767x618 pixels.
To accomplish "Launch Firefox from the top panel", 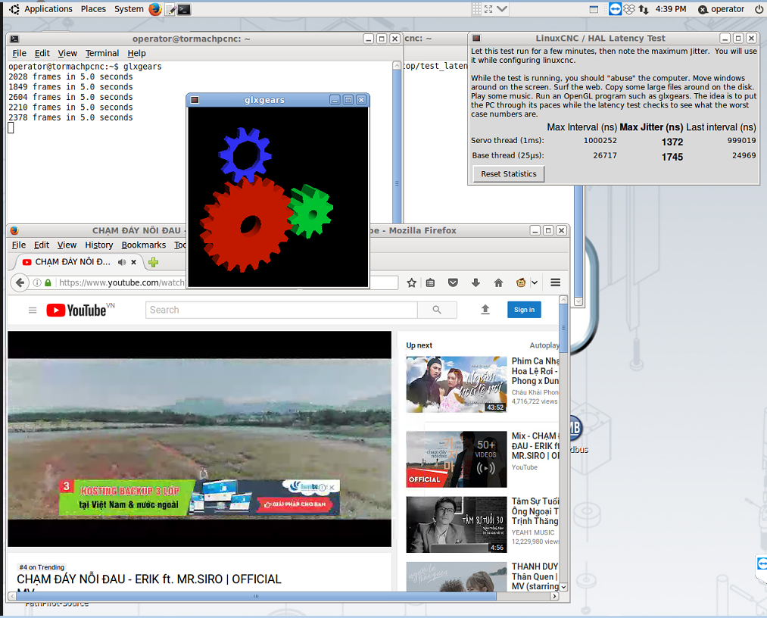I will pyautogui.click(x=155, y=9).
